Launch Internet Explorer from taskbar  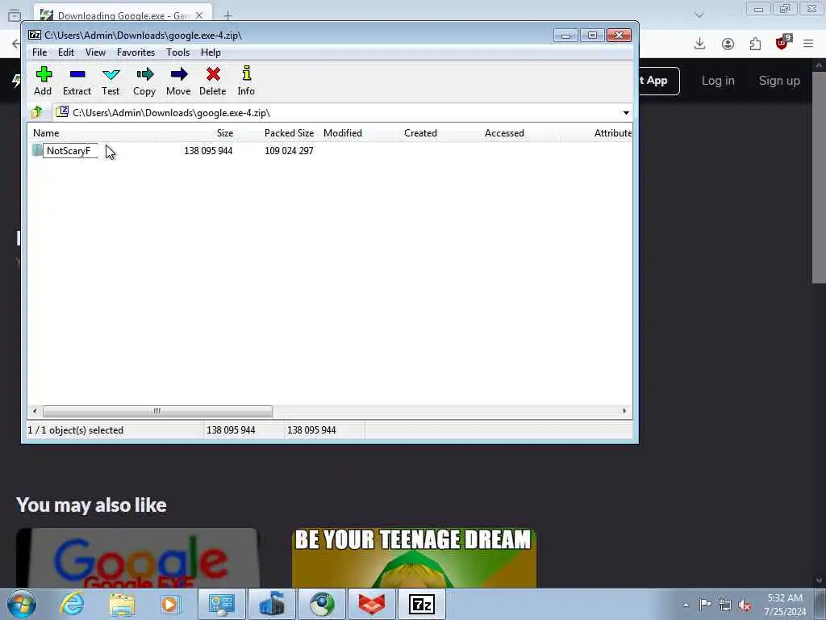[72, 604]
